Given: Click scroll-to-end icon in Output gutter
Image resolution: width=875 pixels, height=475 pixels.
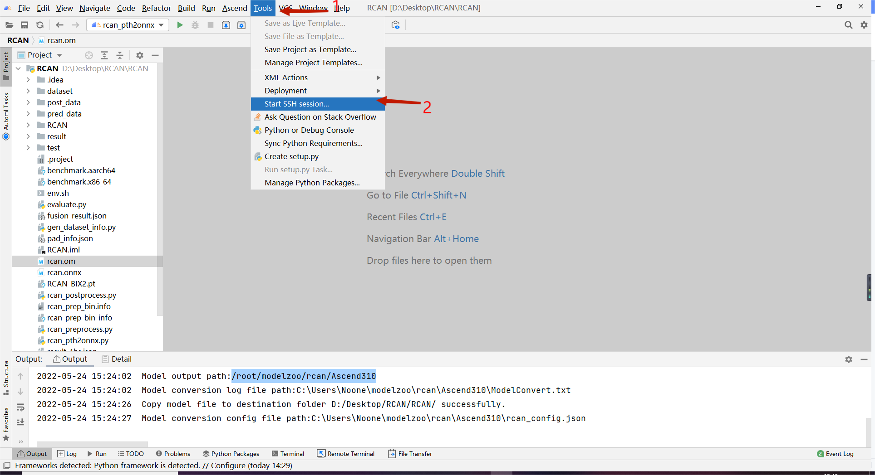Looking at the screenshot, I should pyautogui.click(x=20, y=422).
